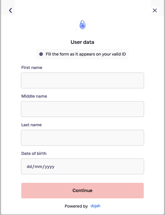This screenshot has width=165, height=215.
Task: Select the mm segment of the date
Action: (x=39, y=167)
